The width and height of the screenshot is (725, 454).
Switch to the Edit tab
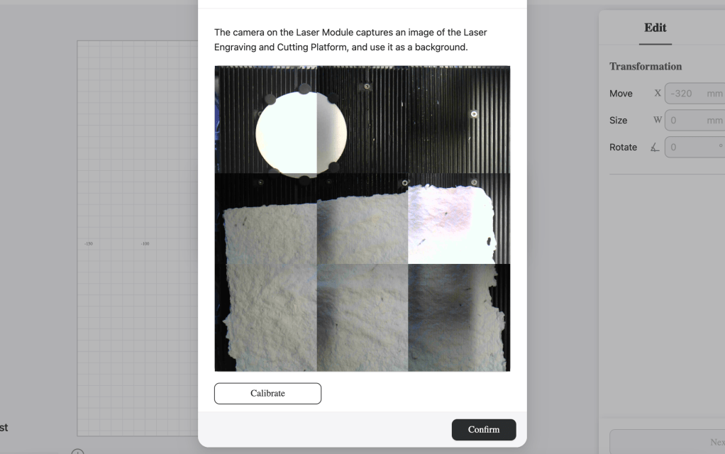point(655,28)
